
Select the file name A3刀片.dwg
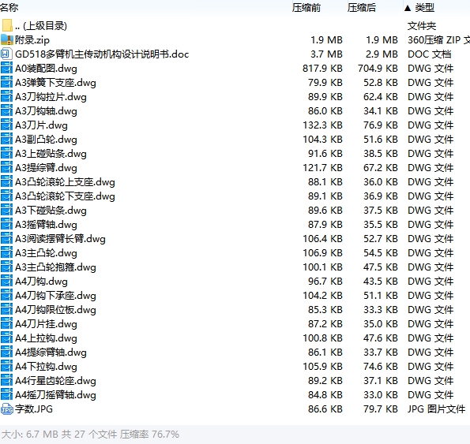[x=41, y=125]
